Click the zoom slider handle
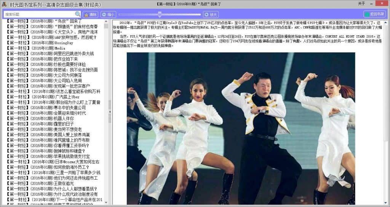The image size is (390, 207). click(160, 14)
